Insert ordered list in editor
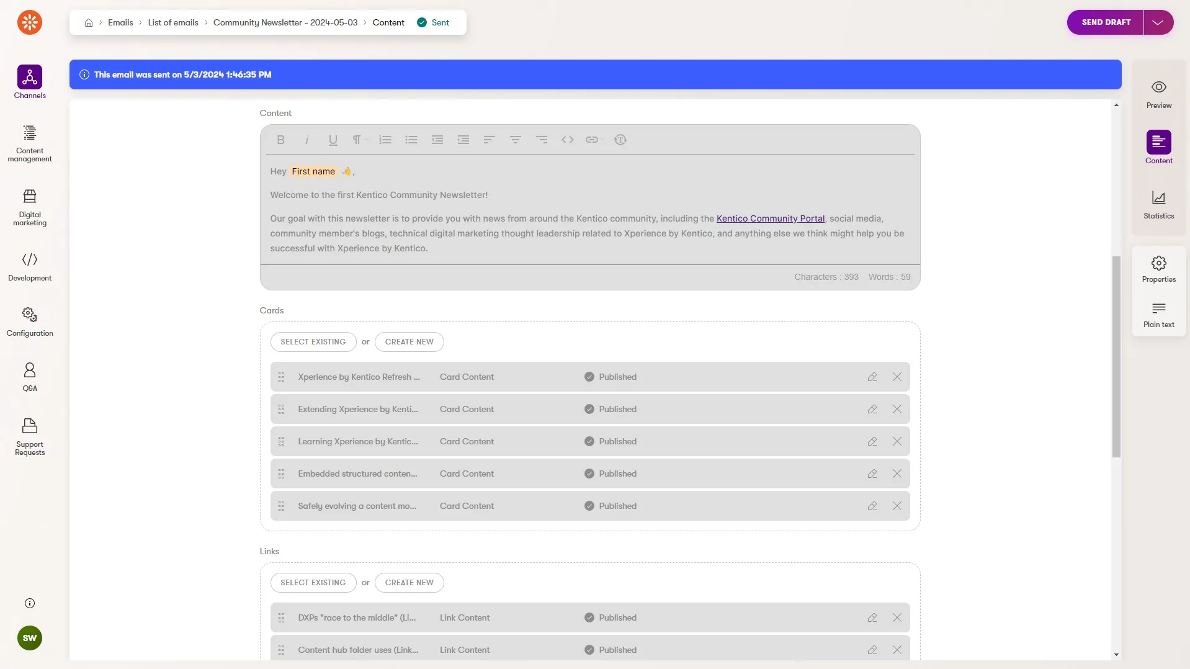The width and height of the screenshot is (1190, 669). [x=385, y=140]
